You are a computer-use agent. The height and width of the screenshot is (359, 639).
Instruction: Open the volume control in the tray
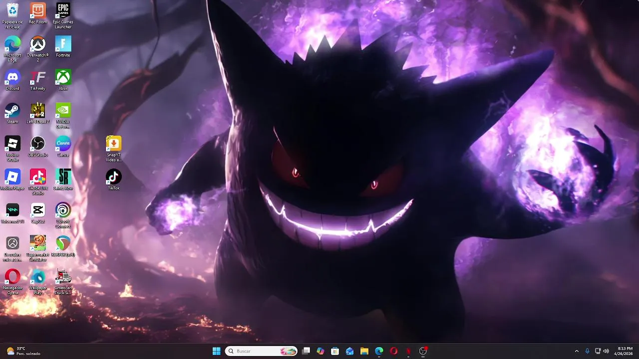tap(606, 351)
